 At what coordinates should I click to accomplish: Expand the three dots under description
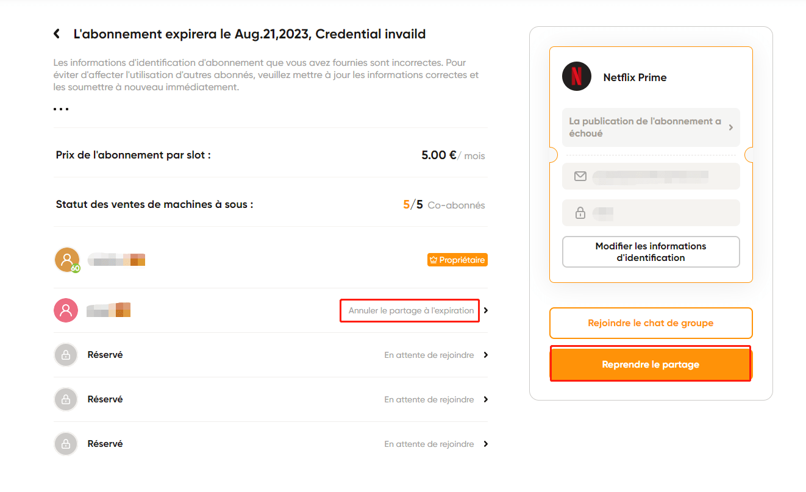[x=61, y=109]
